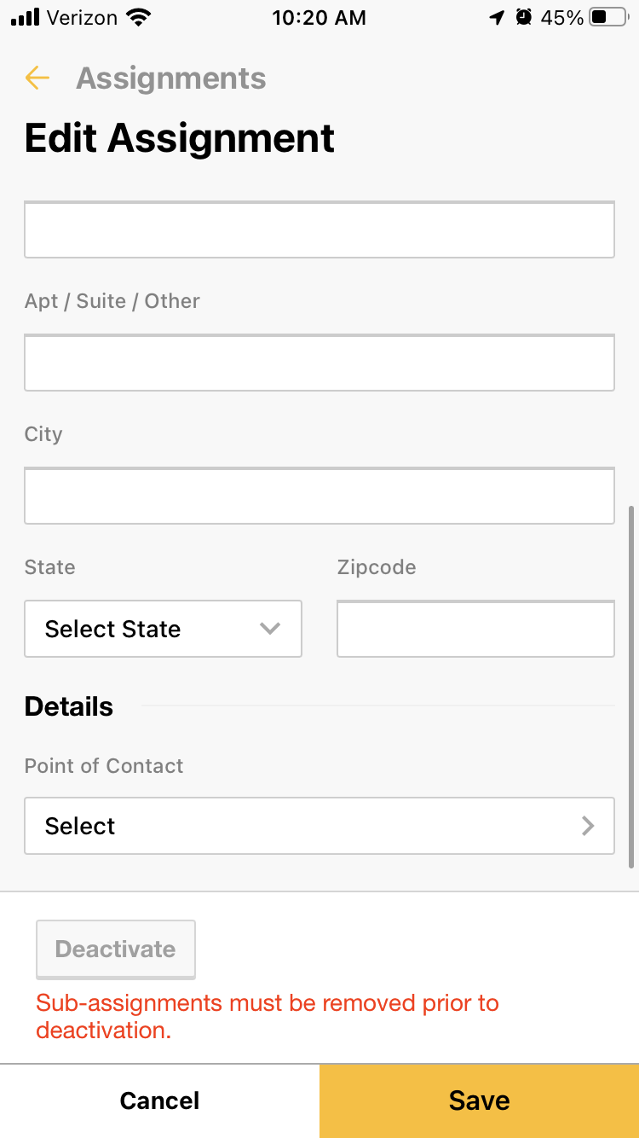Click the vertical scrollbar indicator
This screenshot has width=639, height=1138.
(631, 687)
